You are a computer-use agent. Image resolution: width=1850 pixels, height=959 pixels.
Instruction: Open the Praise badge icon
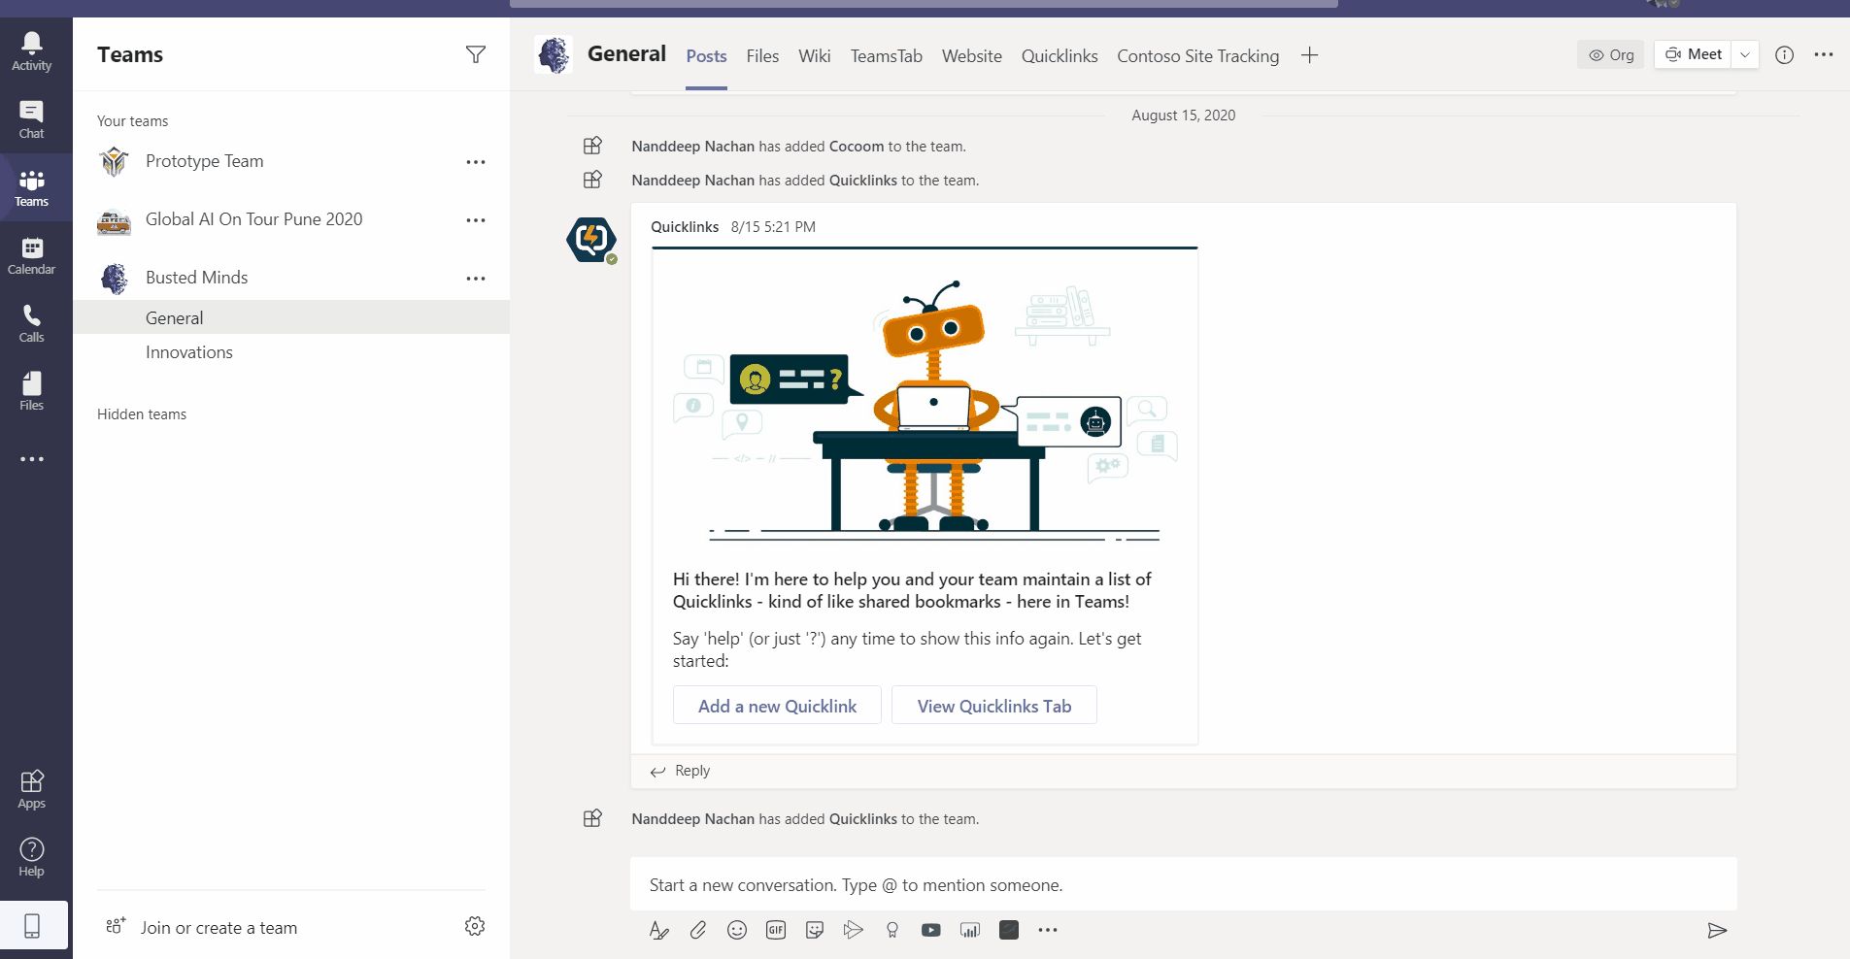point(892,930)
